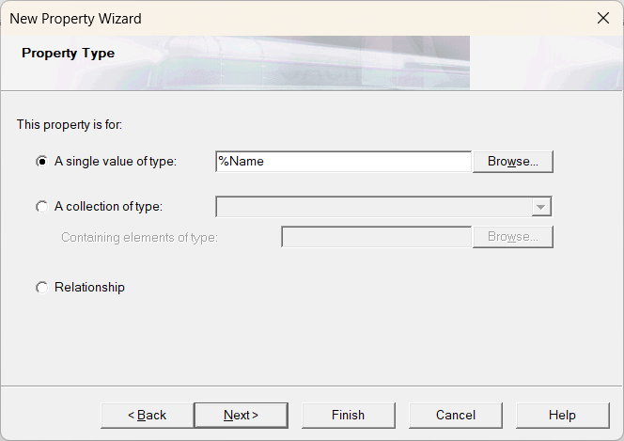The height and width of the screenshot is (441, 624).
Task: Click the 'Containing elements of type:' label
Action: (x=139, y=237)
